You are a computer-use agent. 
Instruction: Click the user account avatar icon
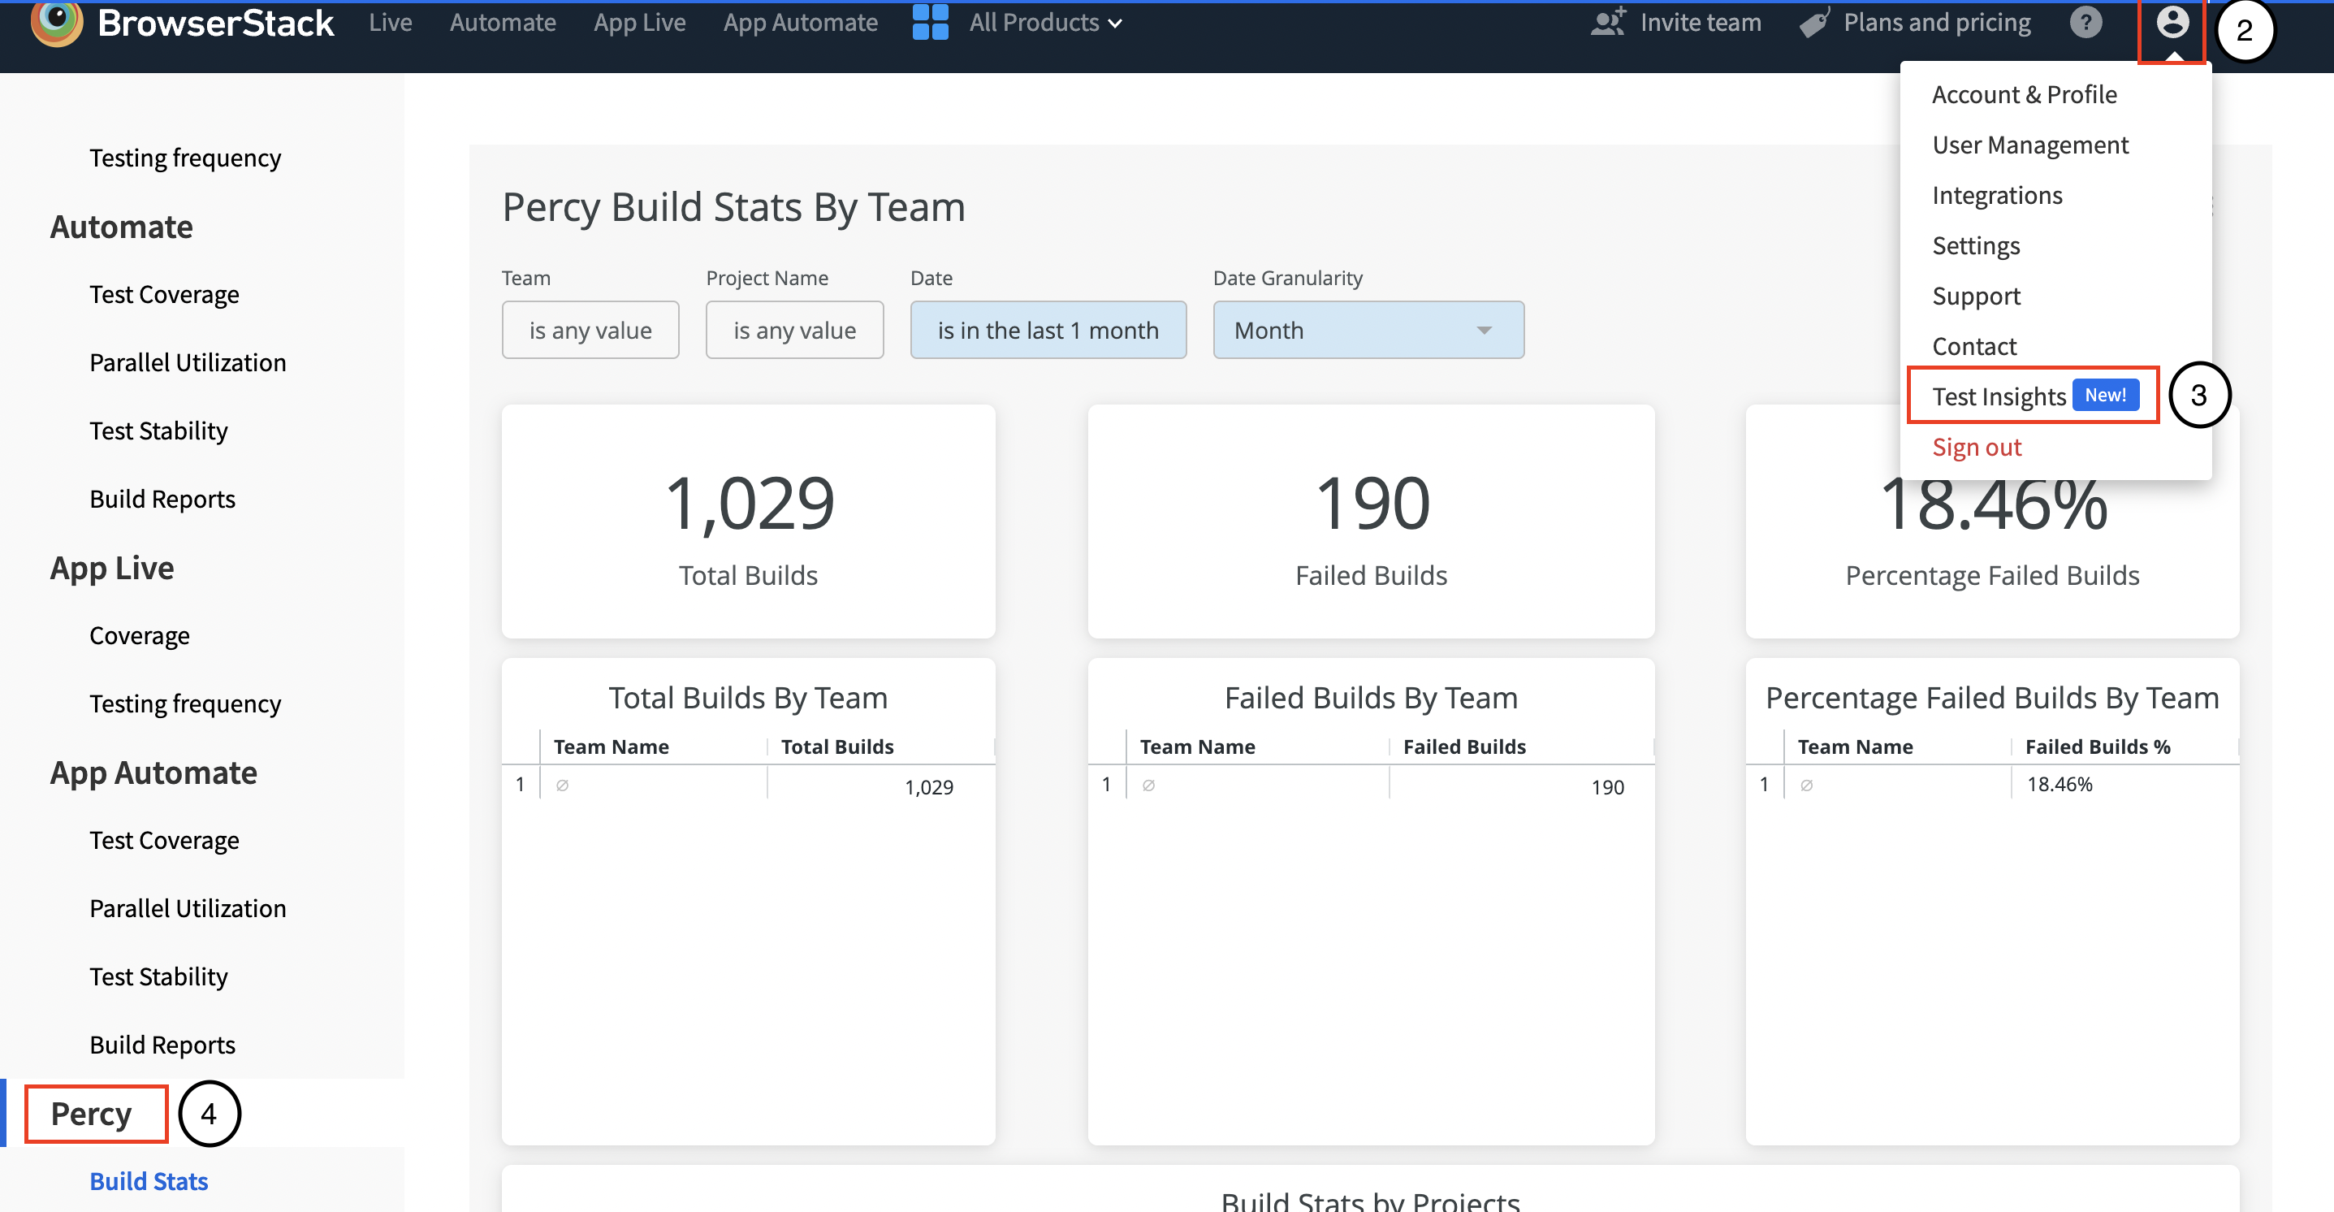(x=2172, y=22)
